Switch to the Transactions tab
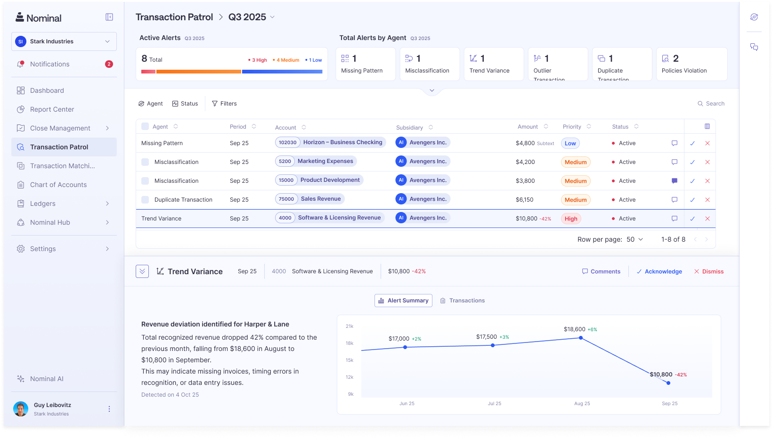This screenshot has height=440, width=773. (463, 300)
